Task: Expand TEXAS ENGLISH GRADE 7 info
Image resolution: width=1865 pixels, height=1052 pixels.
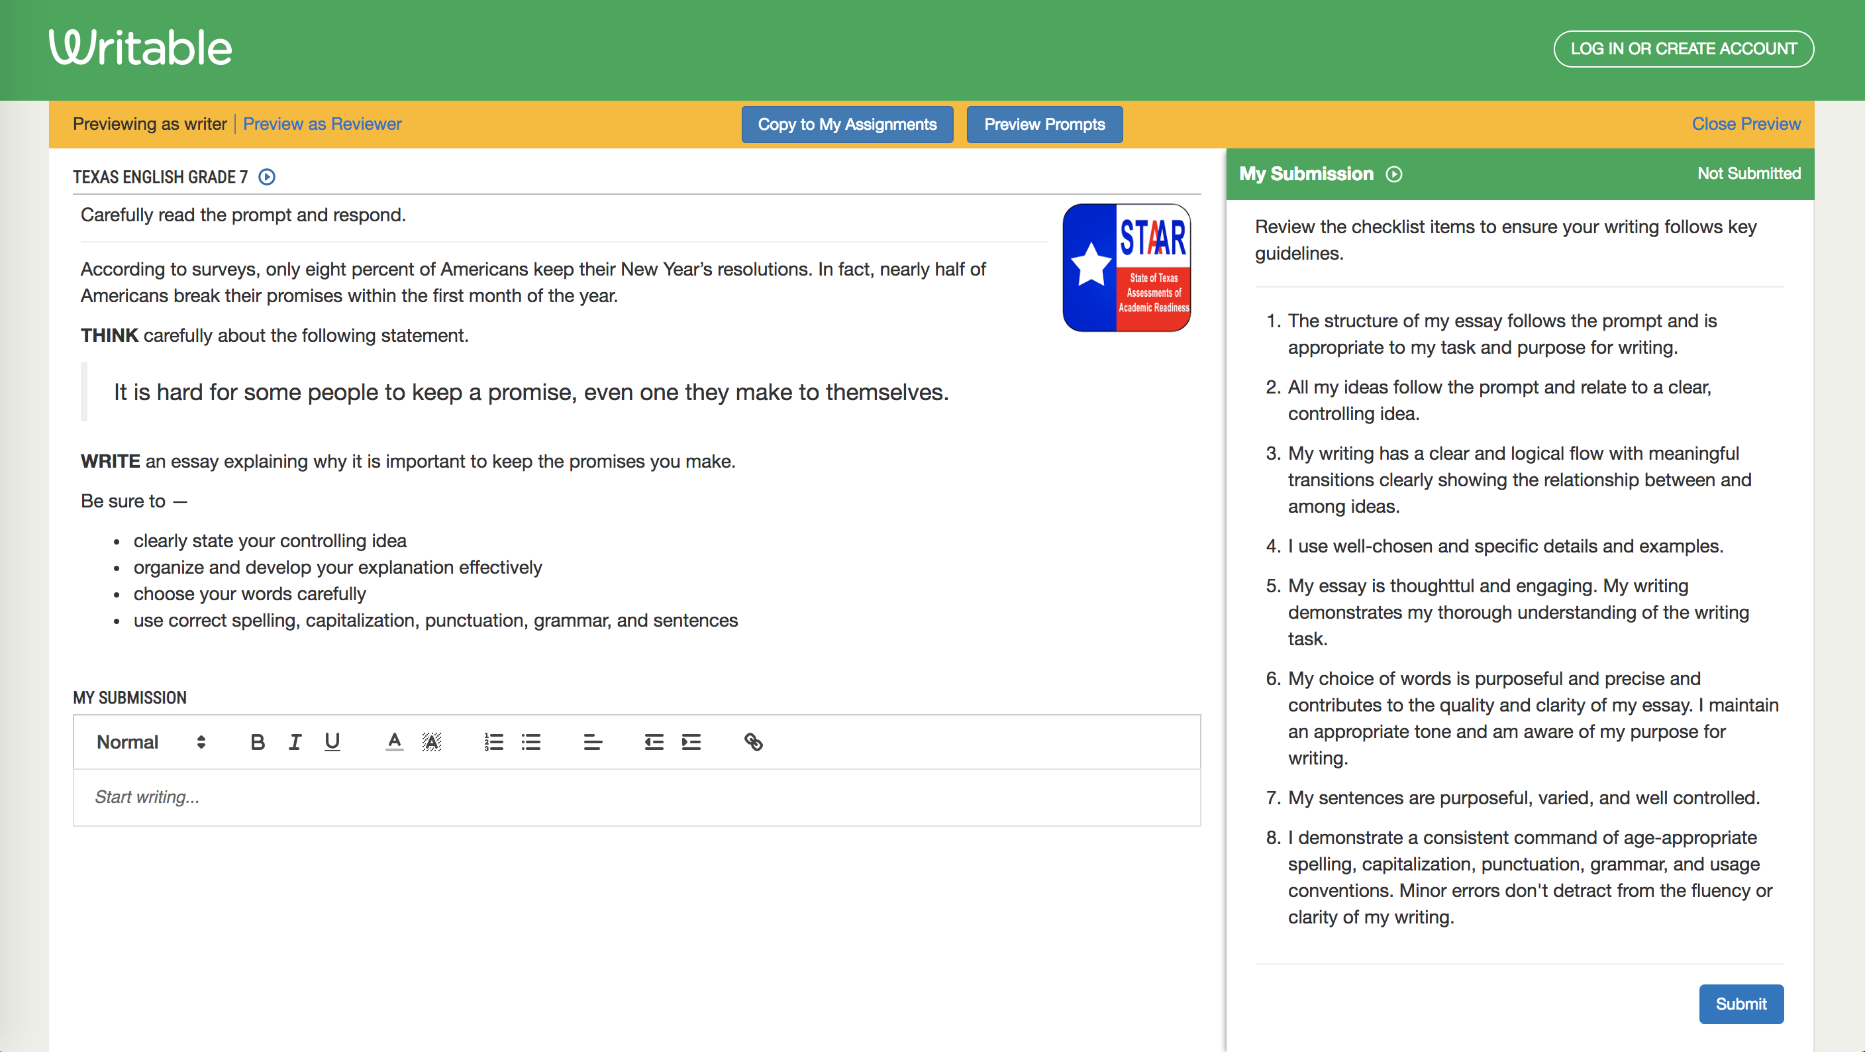Action: pos(266,177)
